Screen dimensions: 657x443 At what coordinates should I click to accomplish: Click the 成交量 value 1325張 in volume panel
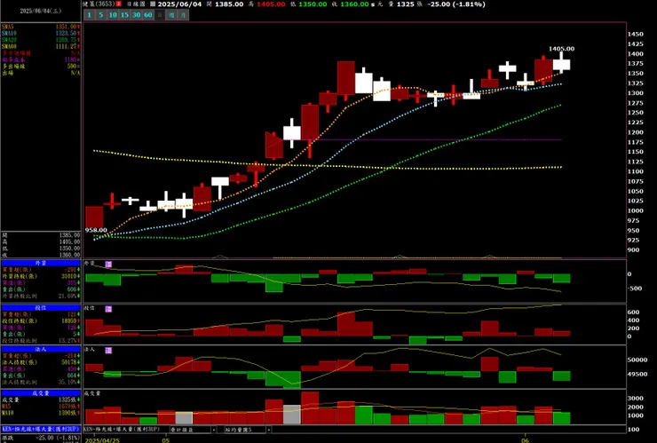click(x=69, y=399)
